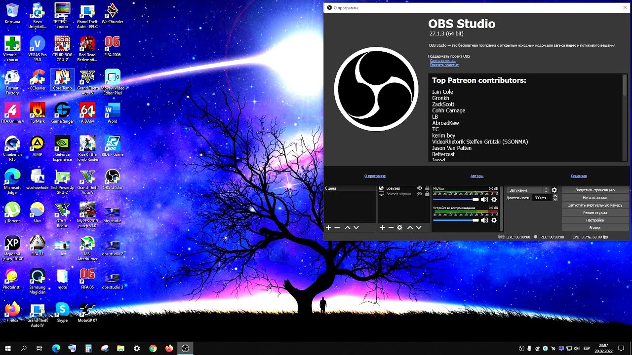Viewport: 632px width, 355px height.
Task: Switch to the Лицензия tab
Action: 579,176
